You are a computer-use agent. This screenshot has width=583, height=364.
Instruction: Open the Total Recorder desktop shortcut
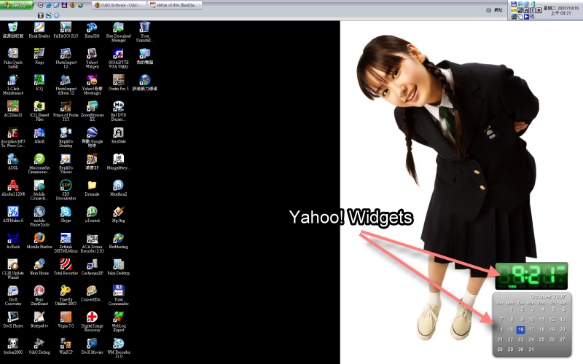tap(66, 267)
